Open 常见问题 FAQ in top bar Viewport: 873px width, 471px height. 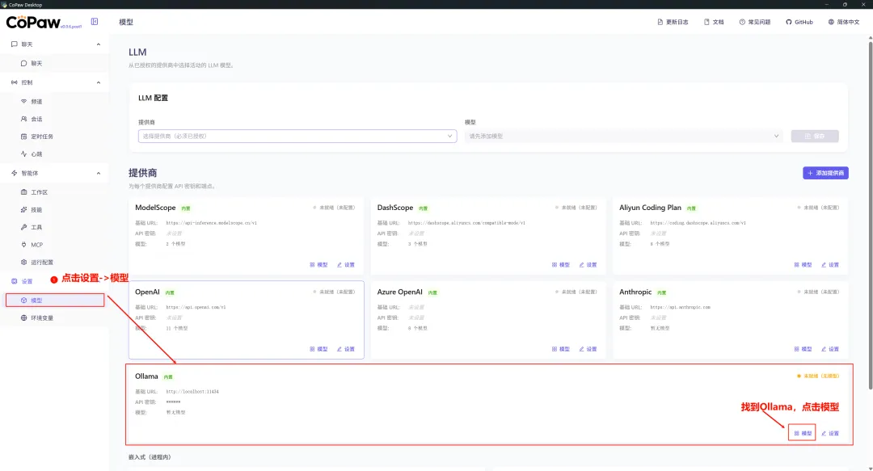[755, 22]
